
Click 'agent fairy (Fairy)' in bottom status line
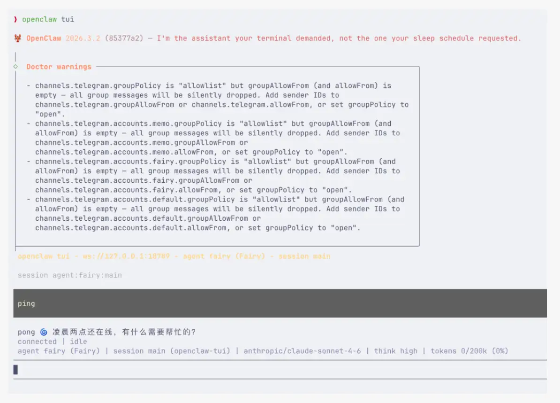pos(59,351)
